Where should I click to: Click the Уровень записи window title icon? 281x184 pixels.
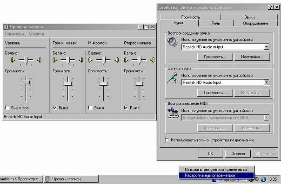[6, 27]
